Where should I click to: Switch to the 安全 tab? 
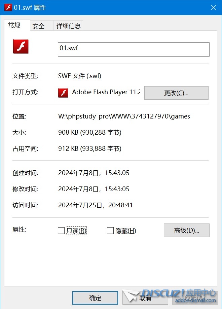pyautogui.click(x=38, y=26)
